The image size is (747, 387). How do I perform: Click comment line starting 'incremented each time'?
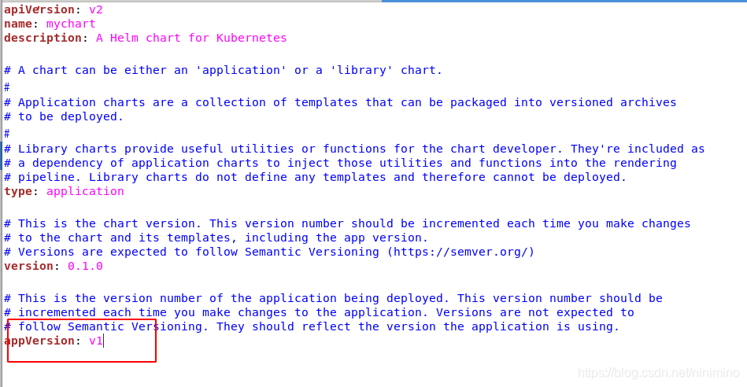point(319,313)
